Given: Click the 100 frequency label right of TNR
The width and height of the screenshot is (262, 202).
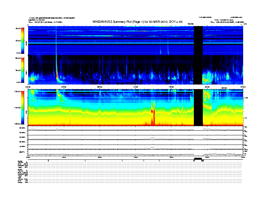Looking at the screenshot, I should (246, 98).
